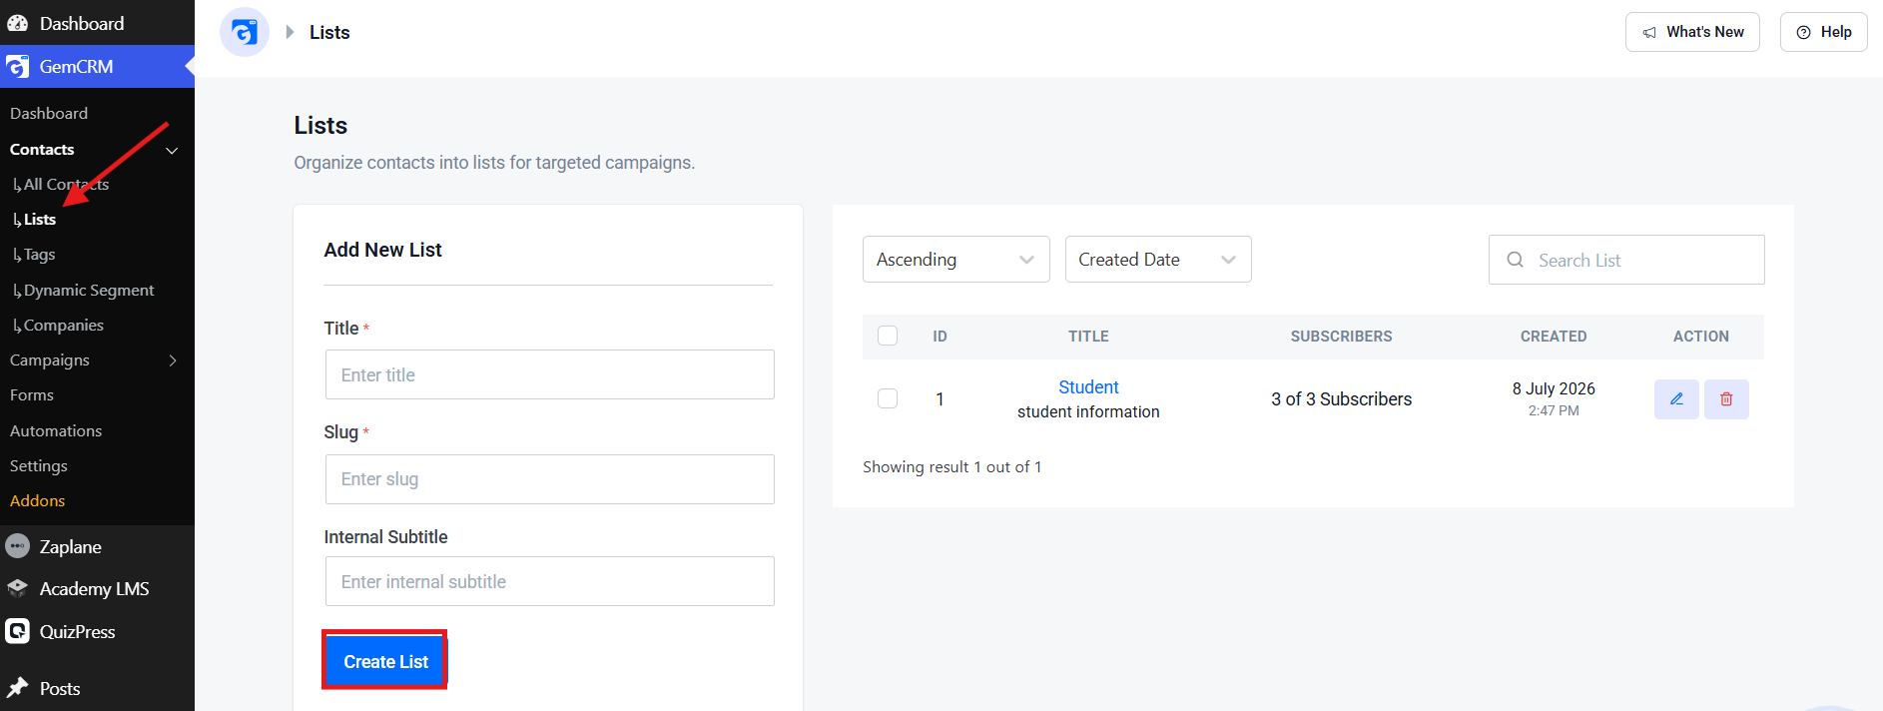Click the delete trash icon for Student list
This screenshot has height=711, width=1883.
pyautogui.click(x=1726, y=399)
